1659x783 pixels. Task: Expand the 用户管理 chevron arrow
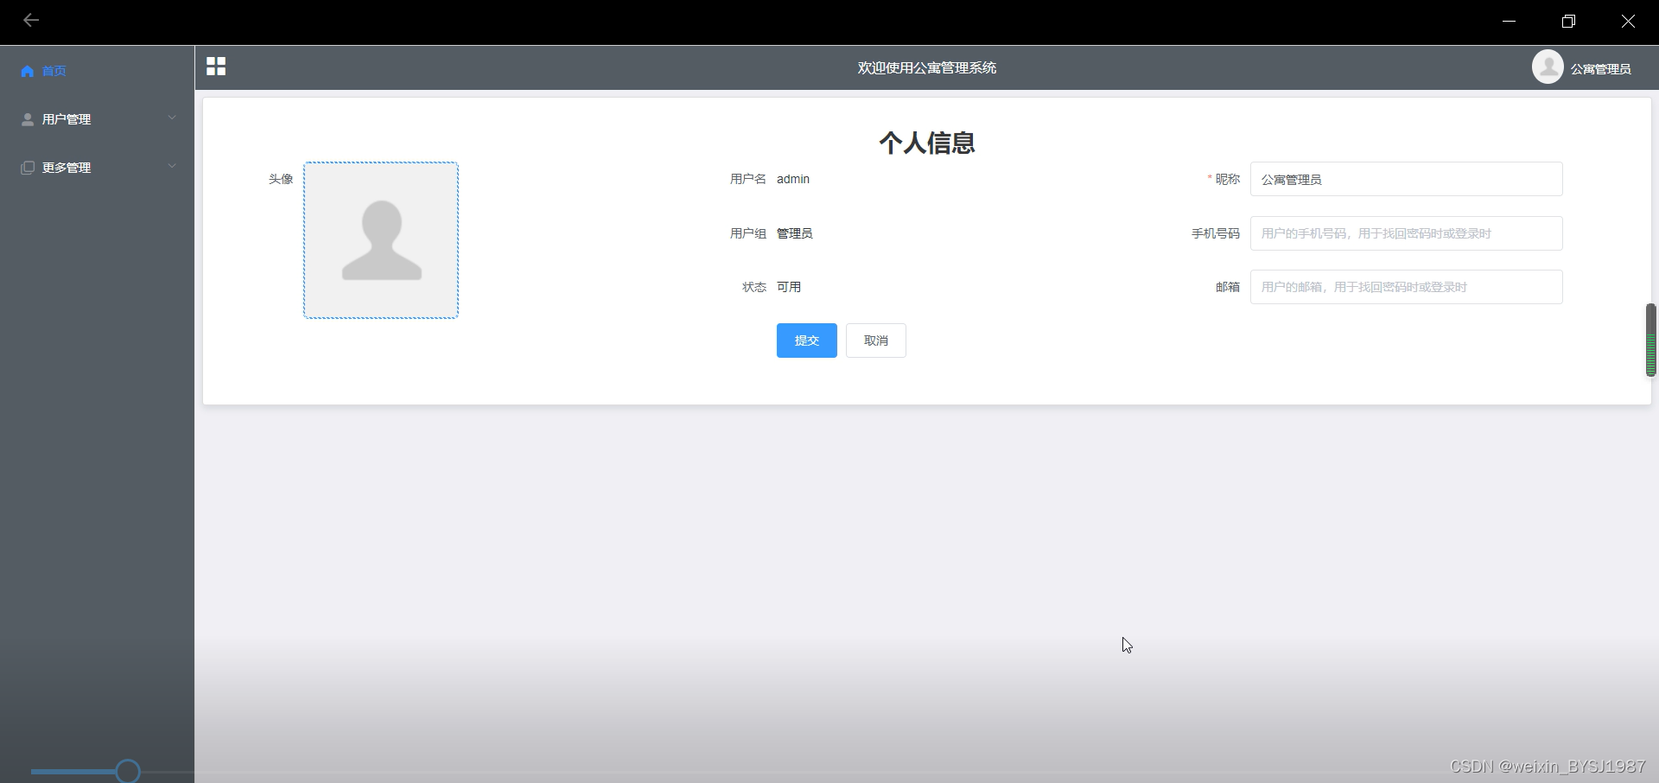tap(172, 118)
